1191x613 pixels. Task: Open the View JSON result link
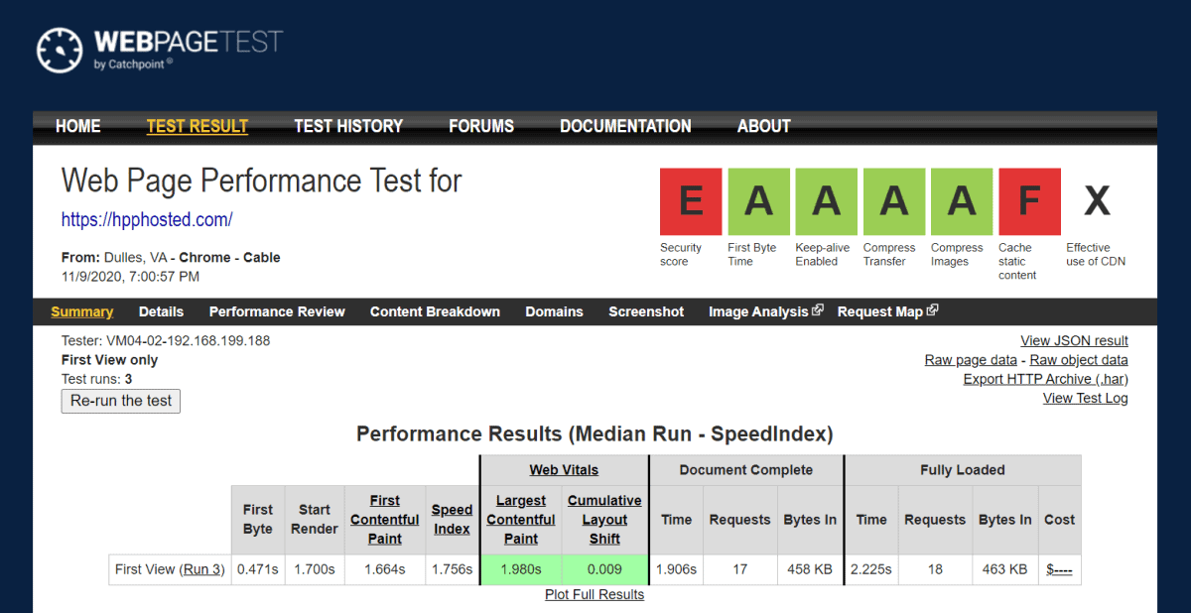pos(1074,340)
